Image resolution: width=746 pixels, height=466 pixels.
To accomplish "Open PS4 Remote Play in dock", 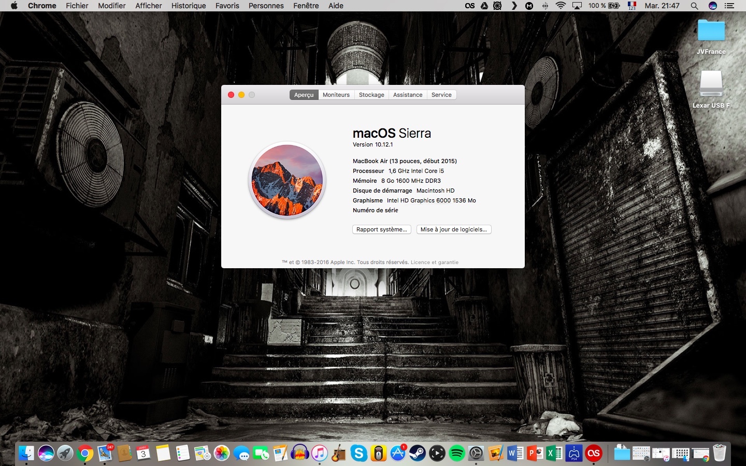I will click(x=574, y=454).
